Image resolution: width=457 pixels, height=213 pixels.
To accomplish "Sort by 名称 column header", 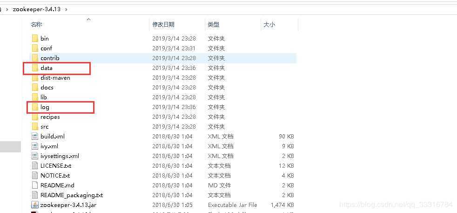I will [36, 25].
